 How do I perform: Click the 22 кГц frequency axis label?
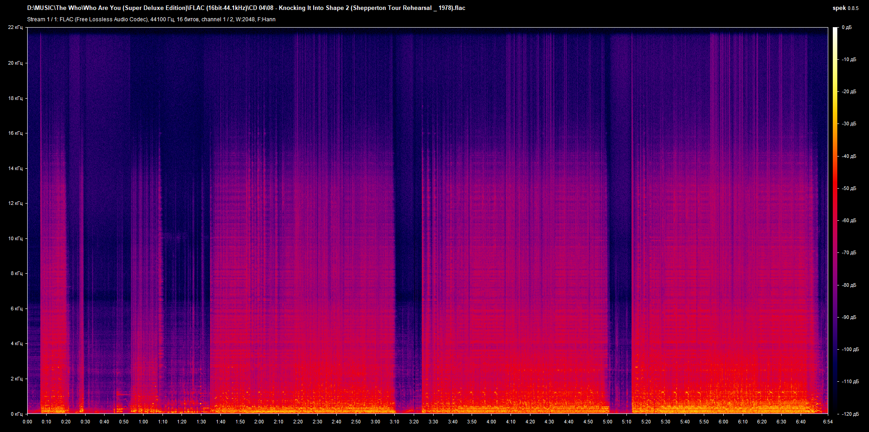coord(16,27)
